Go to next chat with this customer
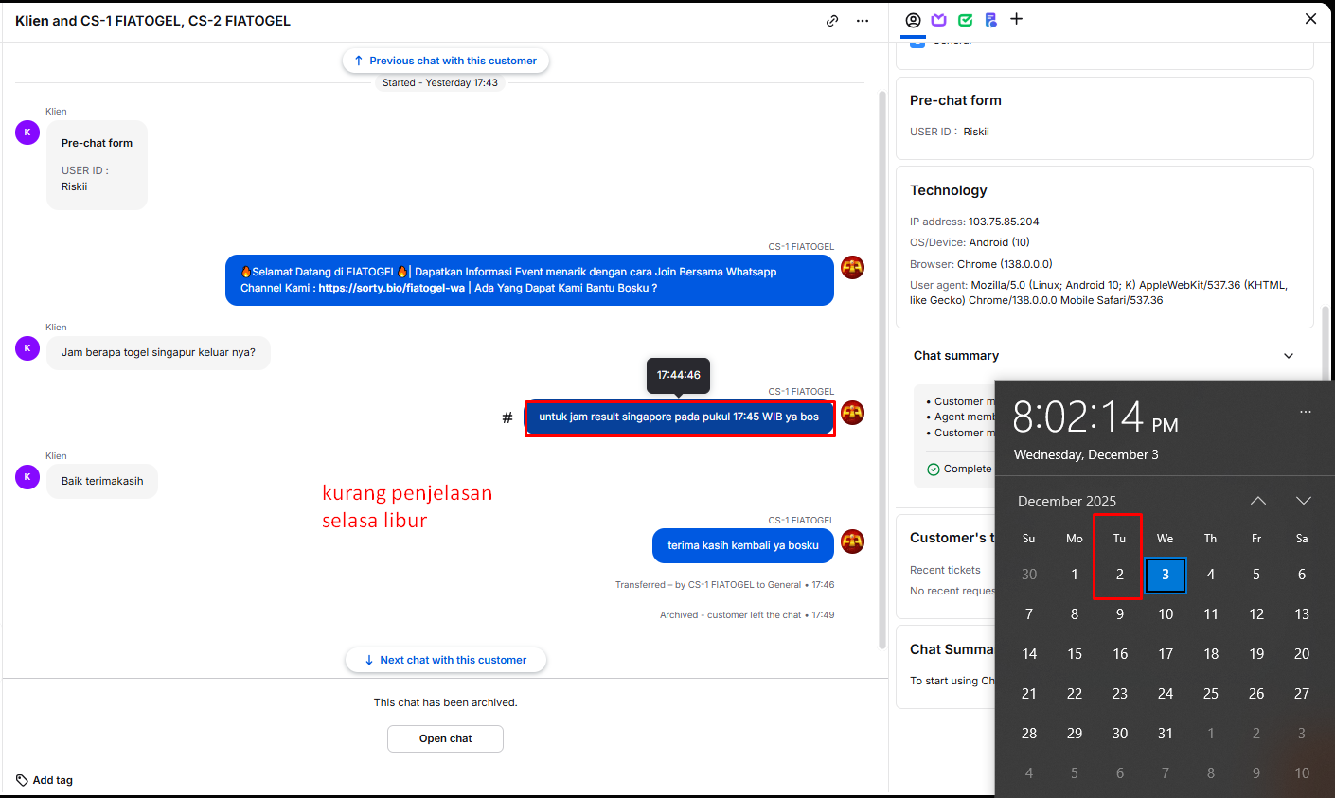 point(445,660)
